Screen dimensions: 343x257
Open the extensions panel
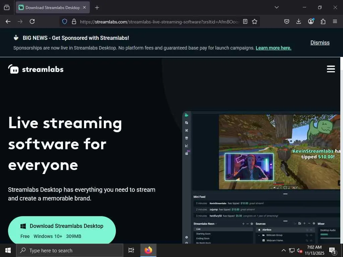(323, 21)
